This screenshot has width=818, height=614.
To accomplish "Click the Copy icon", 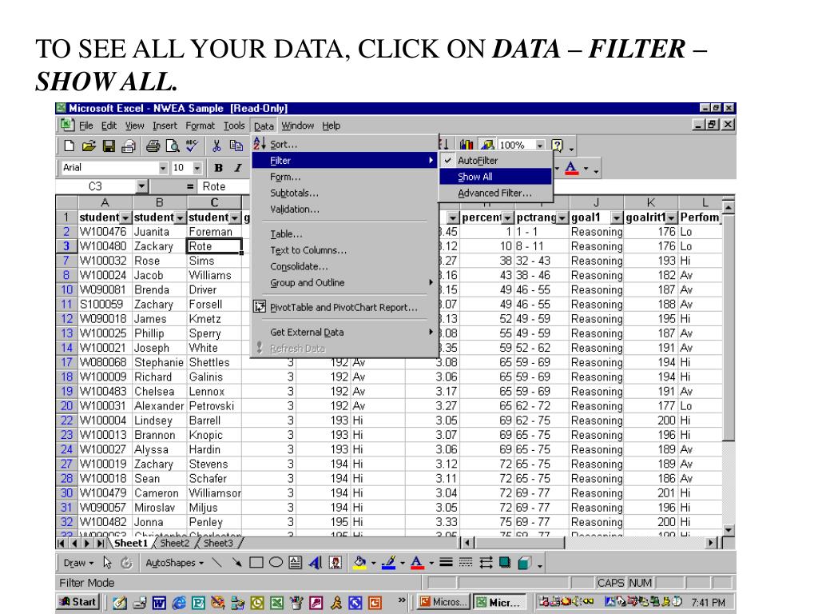I will tap(236, 146).
